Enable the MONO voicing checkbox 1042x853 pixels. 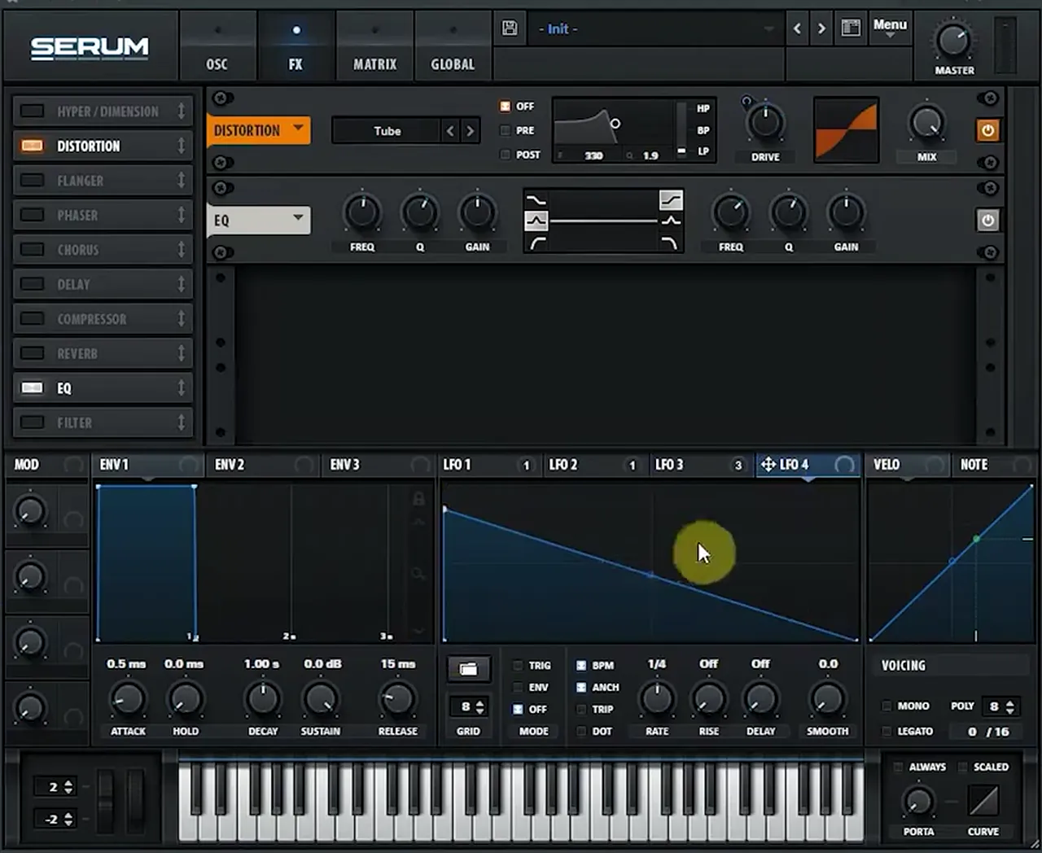click(887, 706)
